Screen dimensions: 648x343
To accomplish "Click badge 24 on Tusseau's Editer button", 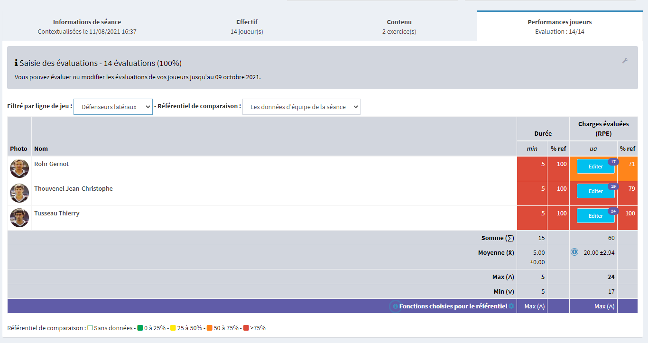I will click(x=613, y=211).
